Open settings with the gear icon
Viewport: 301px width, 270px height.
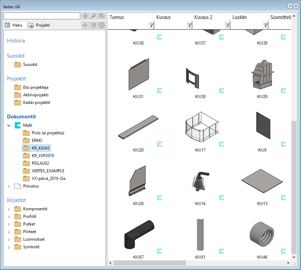(x=102, y=25)
